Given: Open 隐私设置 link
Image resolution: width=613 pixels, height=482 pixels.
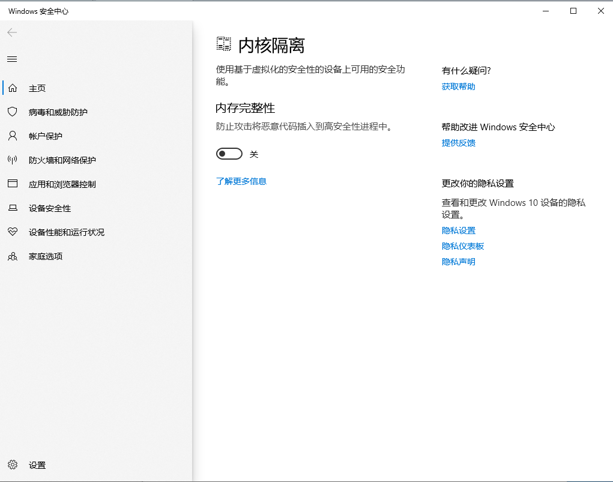Looking at the screenshot, I should pyautogui.click(x=459, y=230).
